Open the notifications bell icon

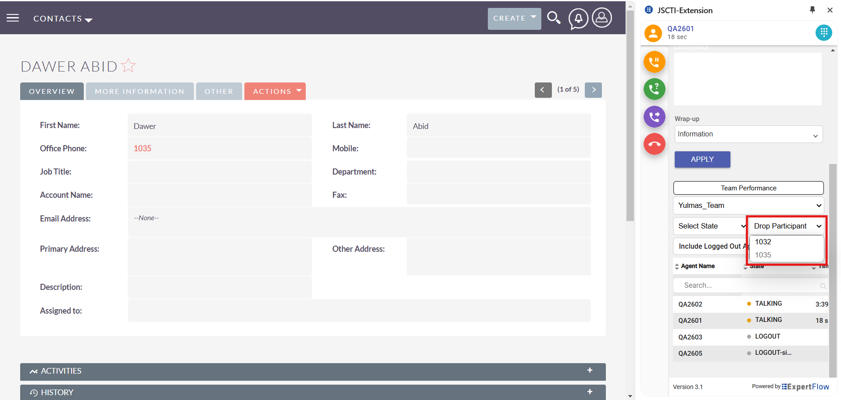[578, 19]
